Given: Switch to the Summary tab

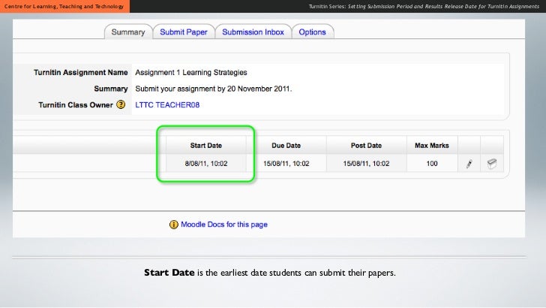Looking at the screenshot, I should click(x=128, y=32).
